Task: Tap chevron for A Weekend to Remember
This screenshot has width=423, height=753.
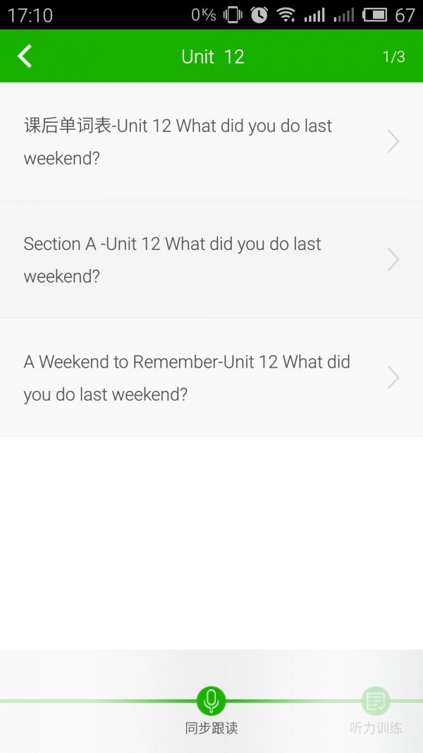Action: (393, 378)
